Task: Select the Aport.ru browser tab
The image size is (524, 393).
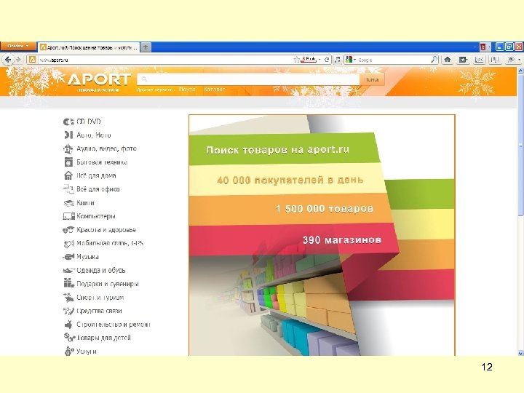Action: coord(88,47)
